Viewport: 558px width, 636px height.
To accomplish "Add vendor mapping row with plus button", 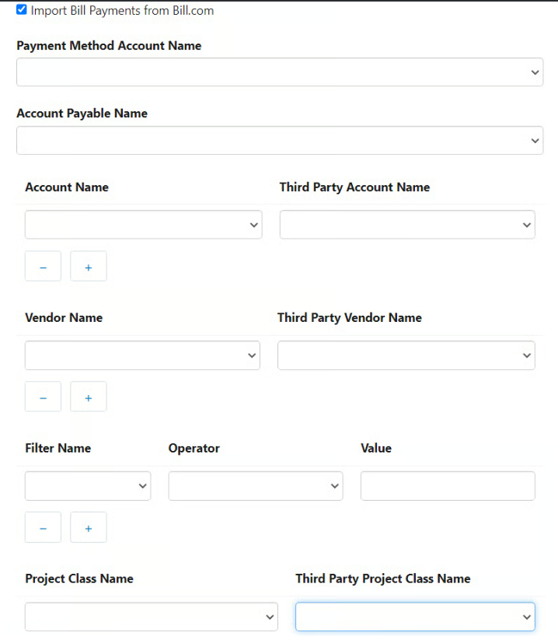I will (x=89, y=397).
